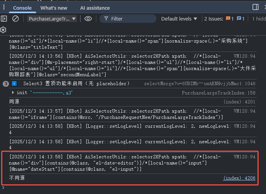This screenshot has height=194, width=266.
Task: Open the AI assistance tab
Action: coord(95,8)
